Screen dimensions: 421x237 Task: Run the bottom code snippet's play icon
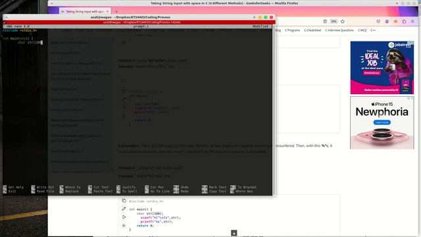[x=124, y=217]
